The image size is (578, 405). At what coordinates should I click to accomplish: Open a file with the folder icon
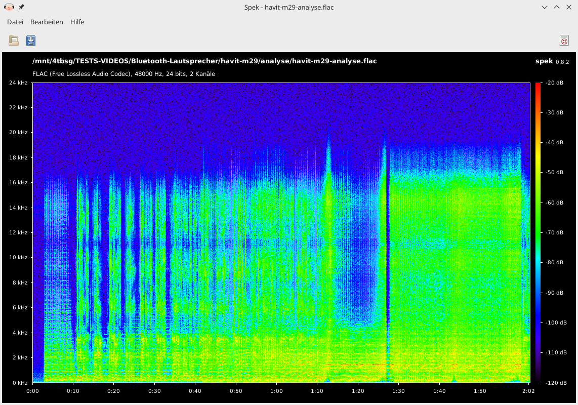(x=14, y=40)
